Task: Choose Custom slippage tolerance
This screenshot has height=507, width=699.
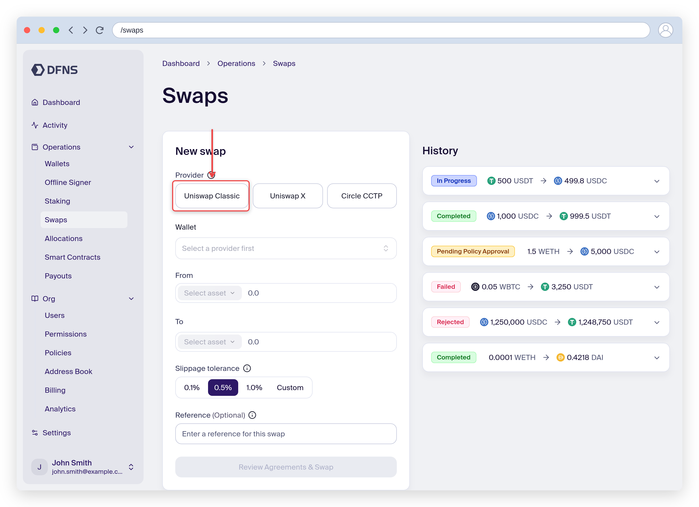Action: 290,388
